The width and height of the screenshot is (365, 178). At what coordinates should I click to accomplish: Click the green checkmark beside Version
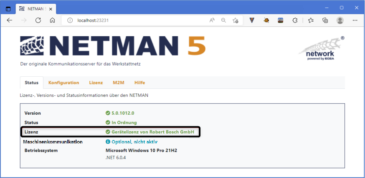click(108, 113)
